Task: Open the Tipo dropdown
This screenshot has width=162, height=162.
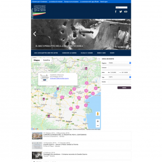Action: pyautogui.click(x=120, y=77)
